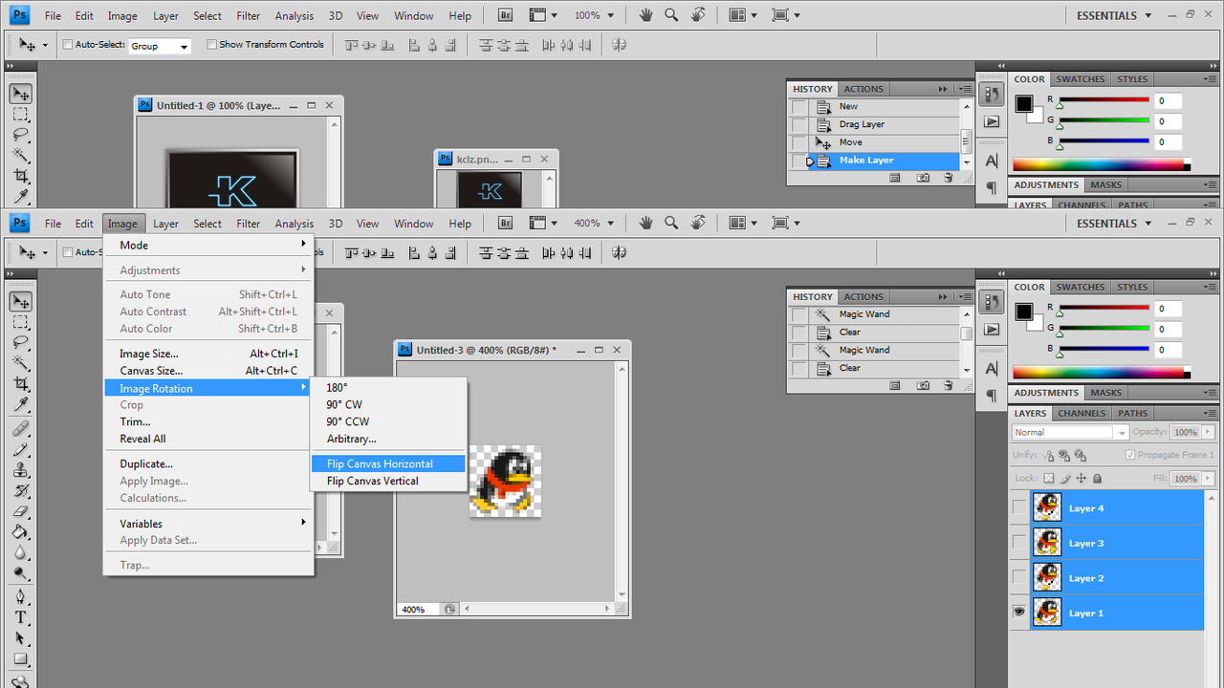Choose 90° CW rotation from submenu

(x=344, y=404)
